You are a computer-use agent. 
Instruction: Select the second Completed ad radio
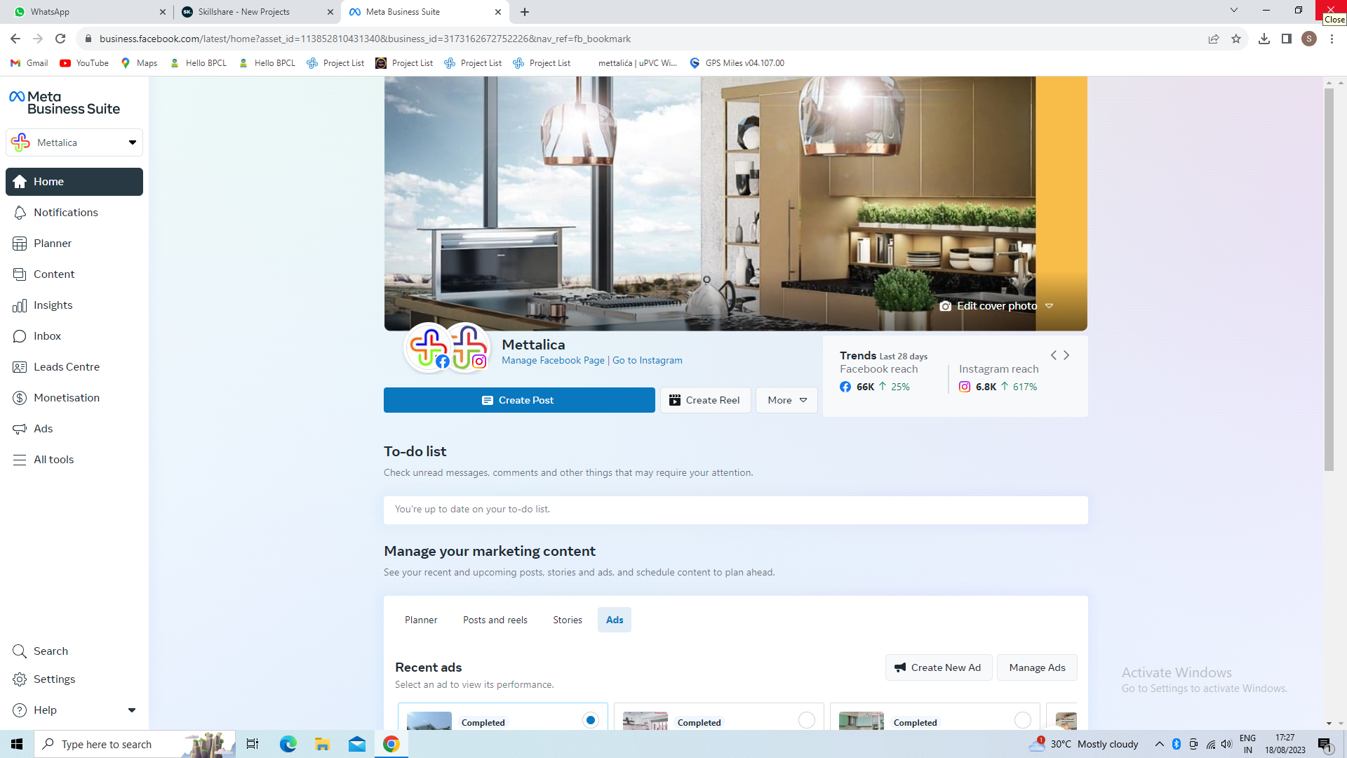[807, 720]
